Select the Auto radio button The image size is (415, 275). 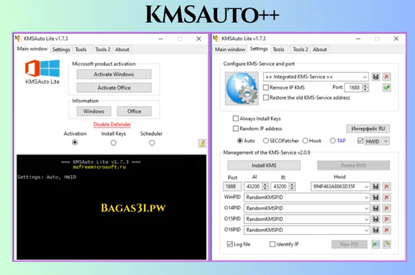click(240, 141)
